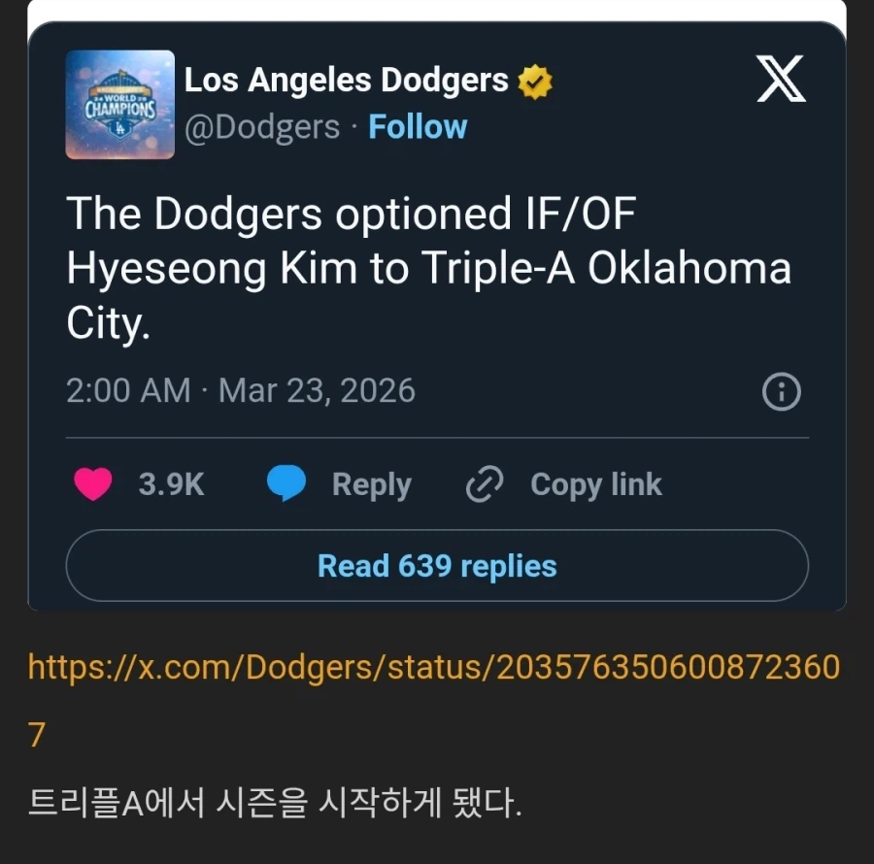The image size is (874, 864).
Task: Click the Read 639 replies button
Action: [436, 565]
